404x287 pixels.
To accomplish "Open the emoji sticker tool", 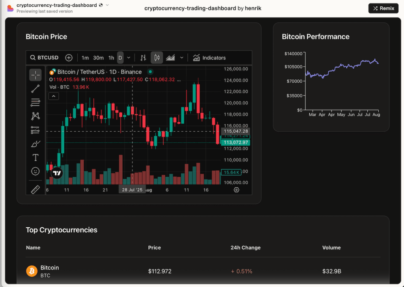I will tap(35, 171).
